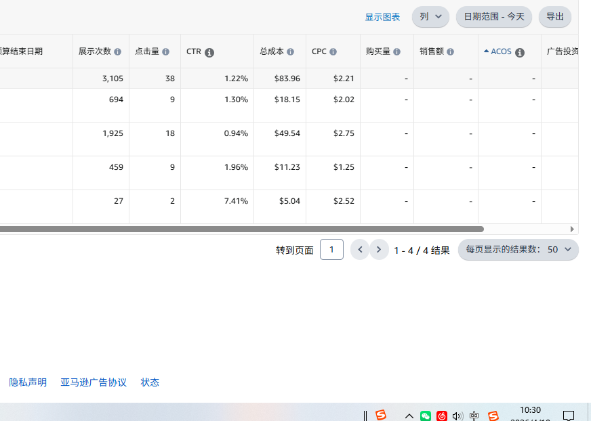Click the table's horizontal scrollbar right arrow

point(572,229)
